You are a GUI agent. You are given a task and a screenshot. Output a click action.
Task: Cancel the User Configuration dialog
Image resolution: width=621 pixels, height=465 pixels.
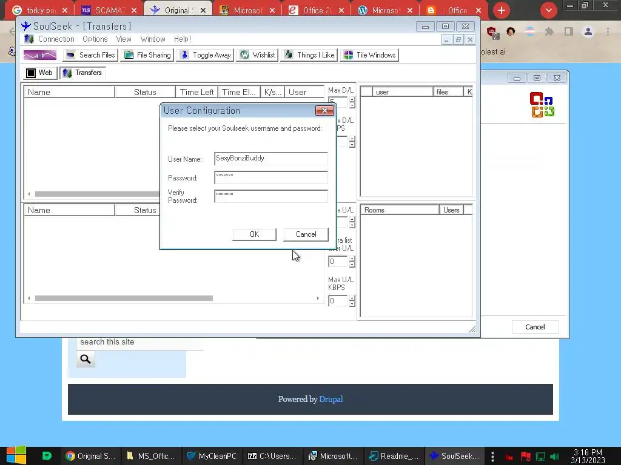pyautogui.click(x=306, y=234)
